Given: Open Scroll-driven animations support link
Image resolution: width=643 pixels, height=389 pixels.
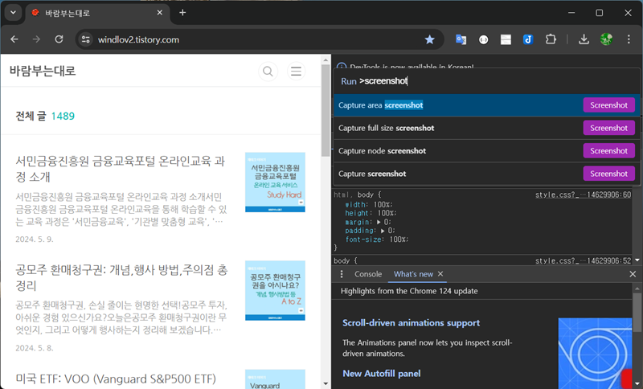Looking at the screenshot, I should 411,323.
